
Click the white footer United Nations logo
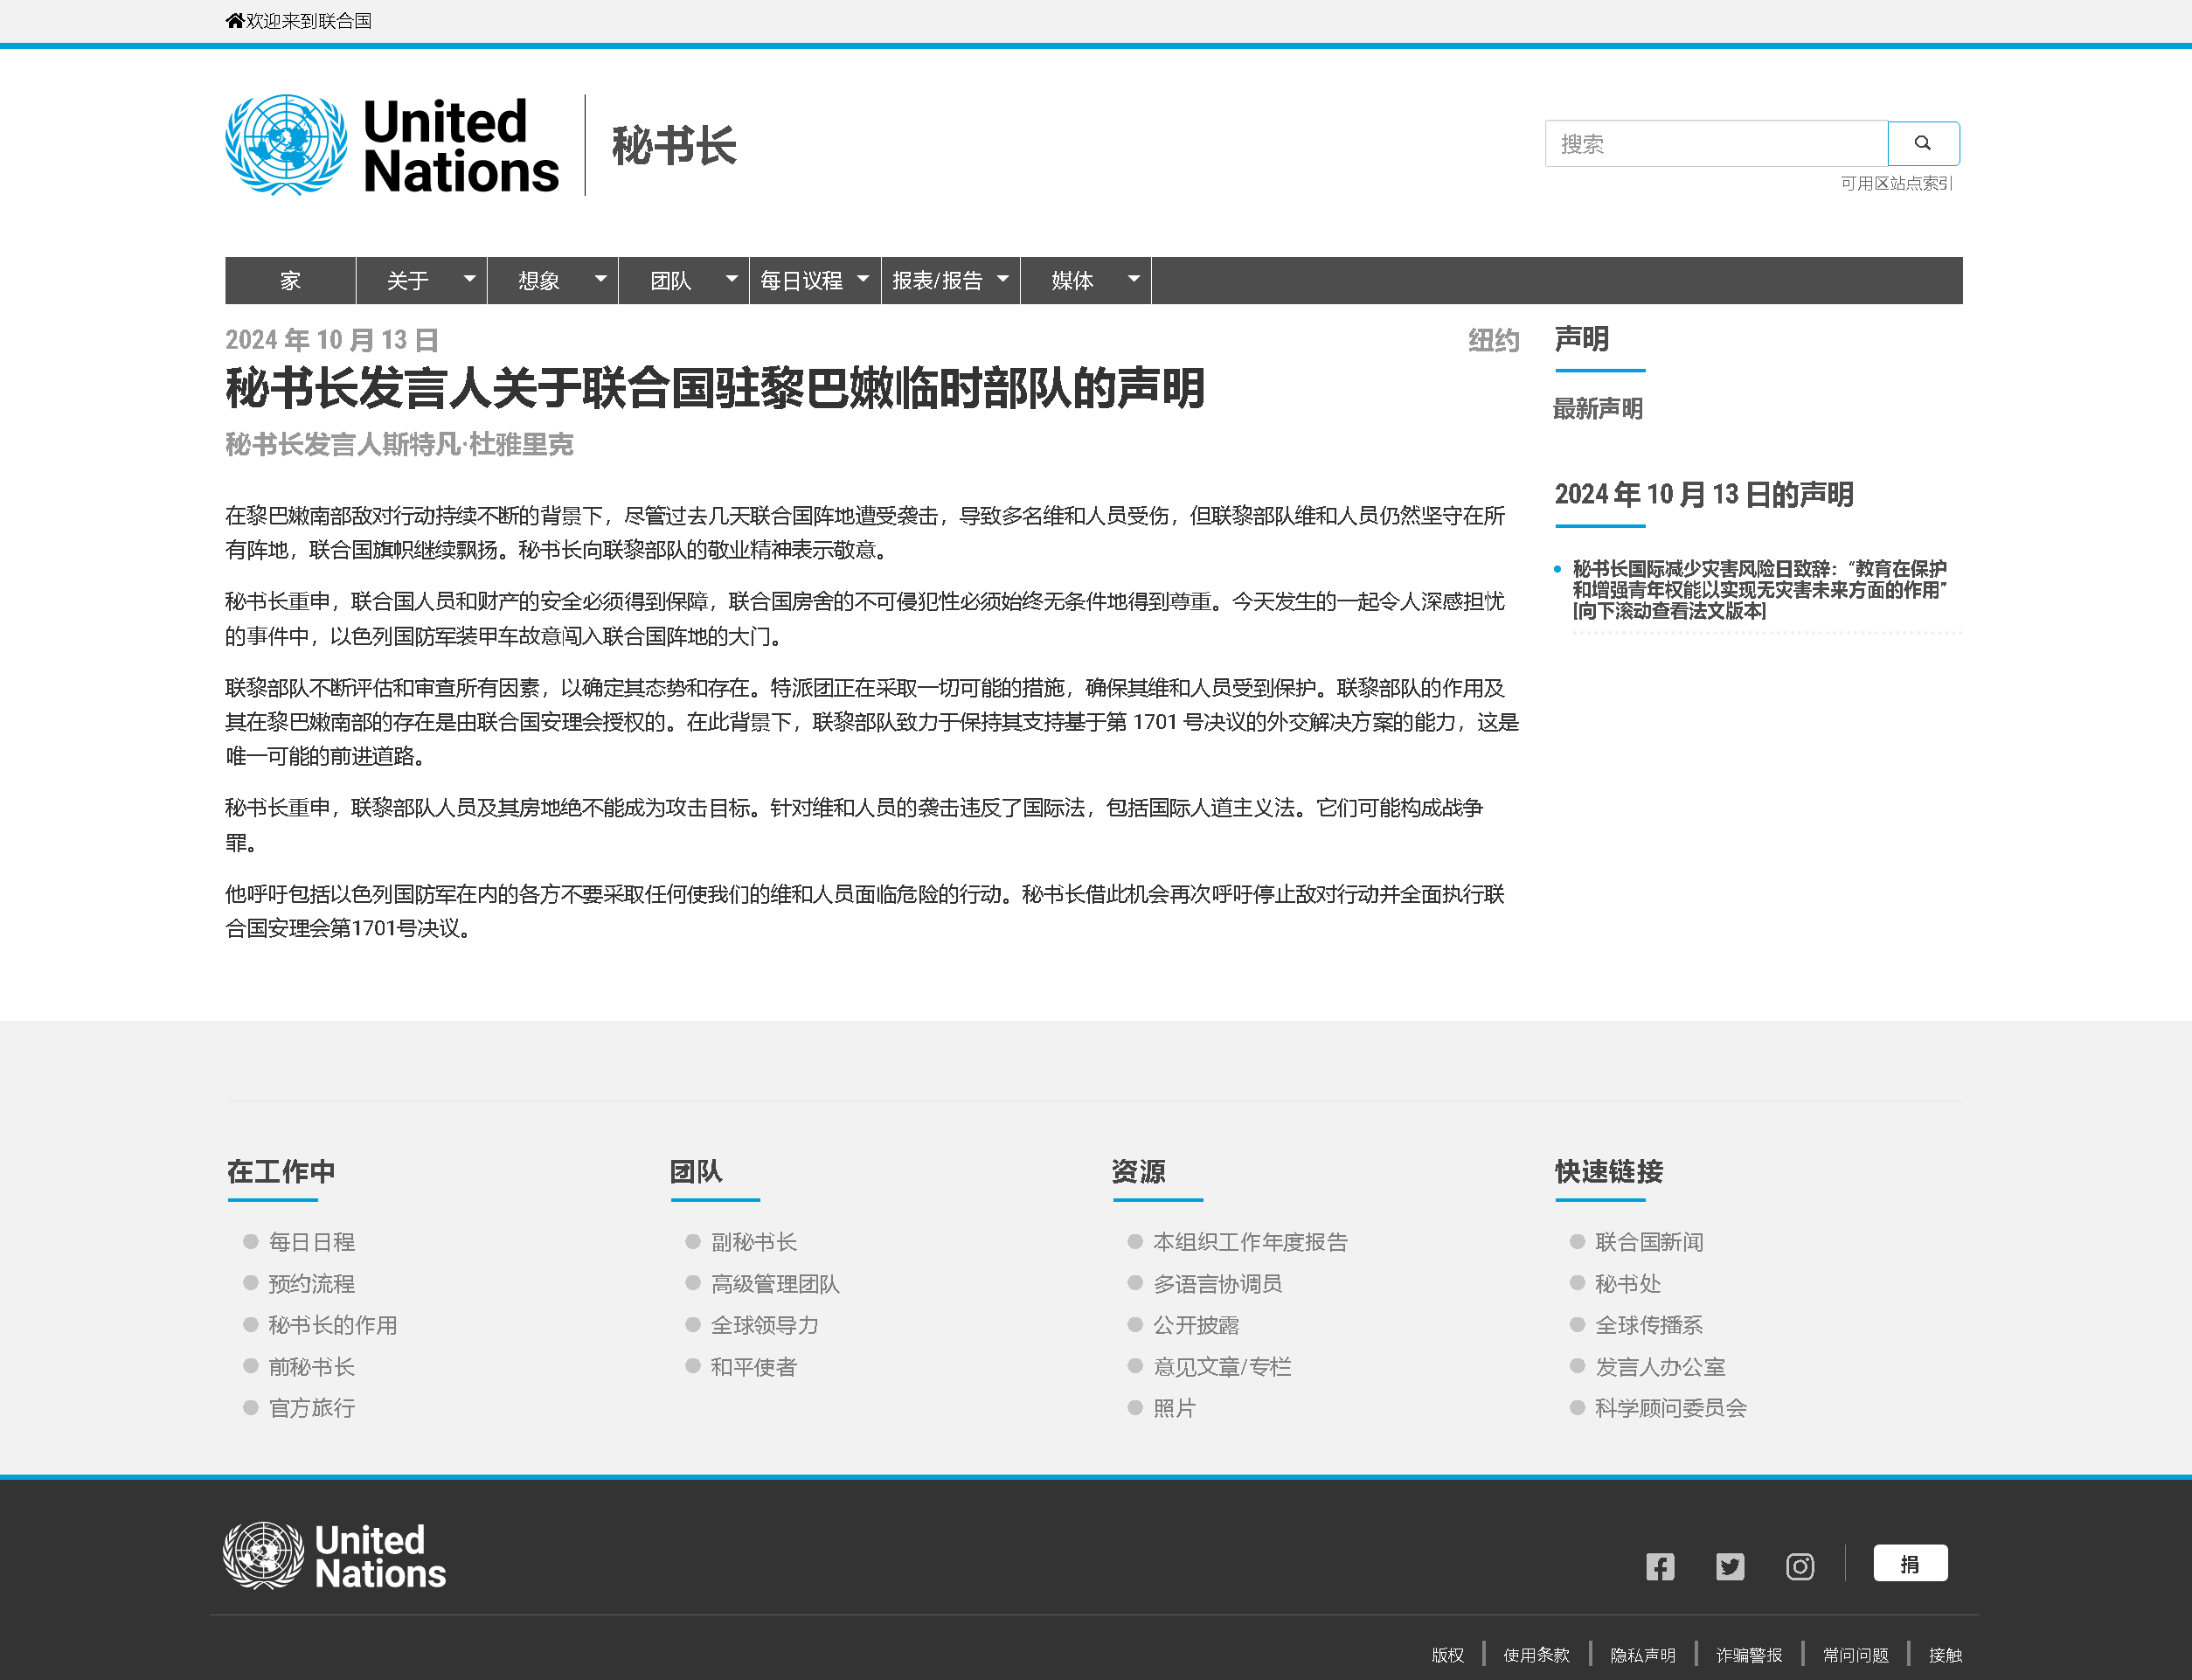[334, 1556]
